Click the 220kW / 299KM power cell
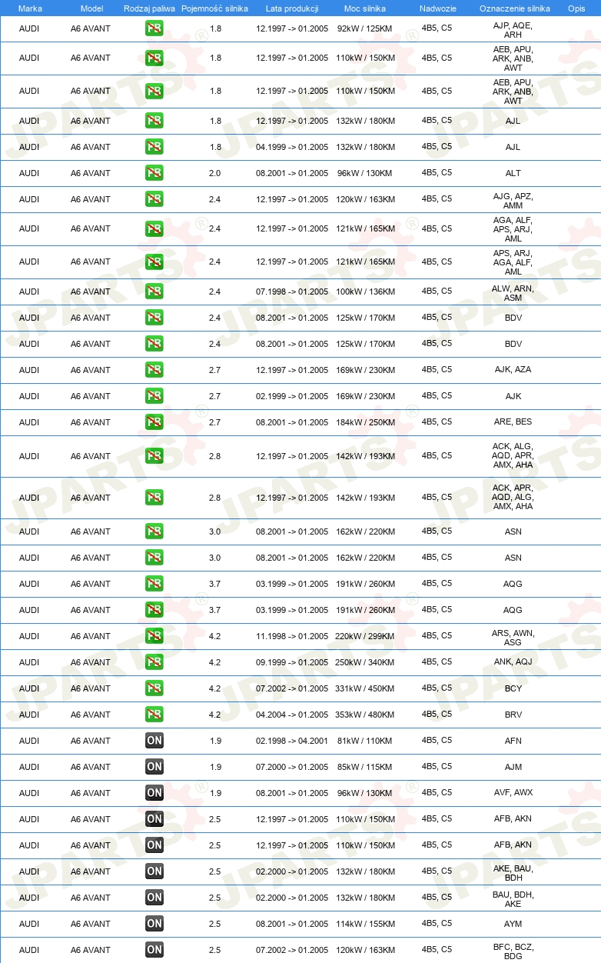 tap(364, 636)
